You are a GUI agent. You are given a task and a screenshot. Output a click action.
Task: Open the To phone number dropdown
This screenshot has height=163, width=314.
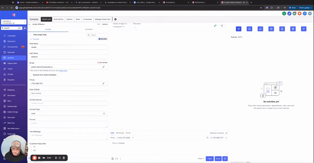coord(219,138)
